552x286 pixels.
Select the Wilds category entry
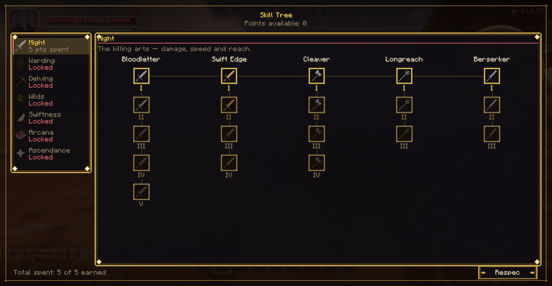pyautogui.click(x=51, y=100)
